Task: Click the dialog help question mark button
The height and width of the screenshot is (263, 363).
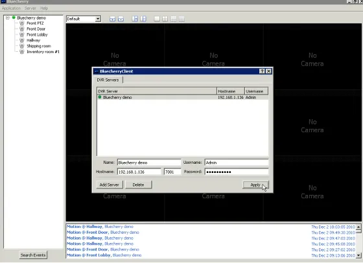Action: tap(262, 71)
